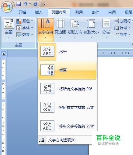
Task: Customize the Quick Access Toolbar arrow
Action: coord(44,4)
